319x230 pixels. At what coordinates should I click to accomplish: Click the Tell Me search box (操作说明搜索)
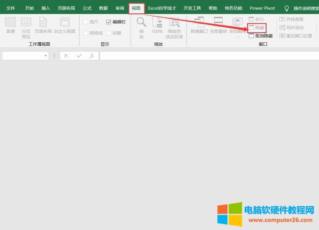click(306, 8)
